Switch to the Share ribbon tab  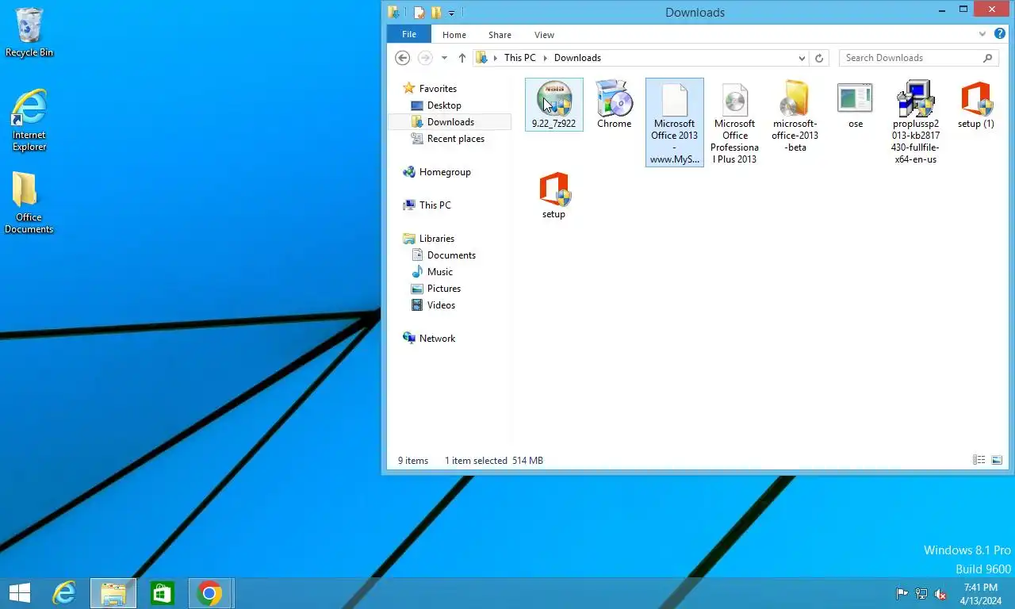click(500, 35)
